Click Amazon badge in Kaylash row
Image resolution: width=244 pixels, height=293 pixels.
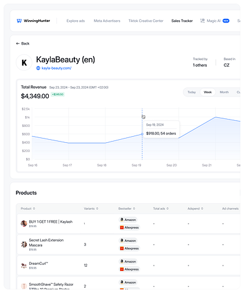pyautogui.click(x=128, y=220)
